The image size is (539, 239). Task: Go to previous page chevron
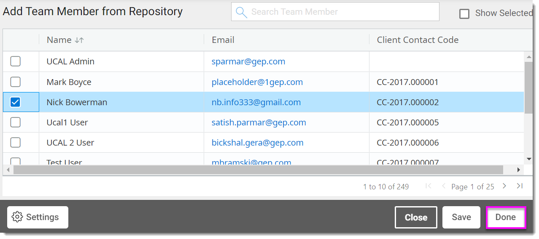[x=444, y=186]
